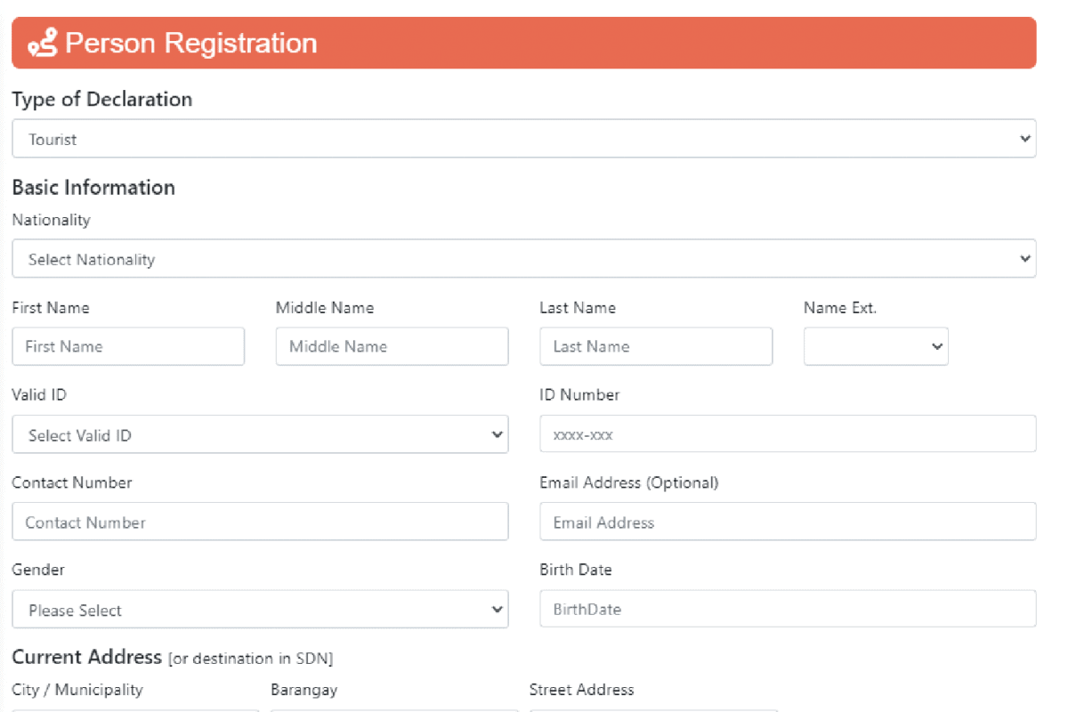Click the Person Registration title text
Screen dimensions: 1068x712
191,43
